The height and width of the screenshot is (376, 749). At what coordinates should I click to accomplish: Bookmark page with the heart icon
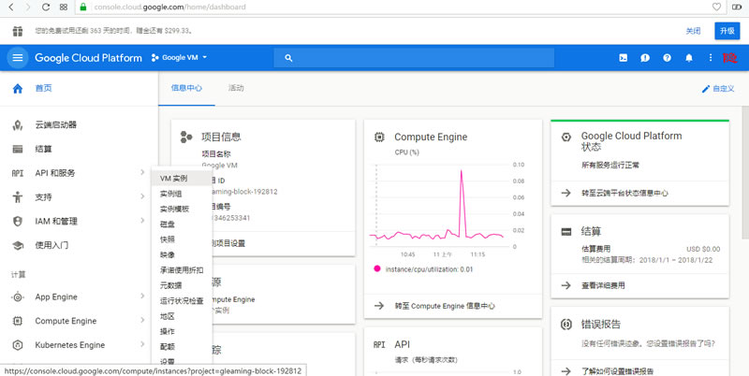pos(716,7)
